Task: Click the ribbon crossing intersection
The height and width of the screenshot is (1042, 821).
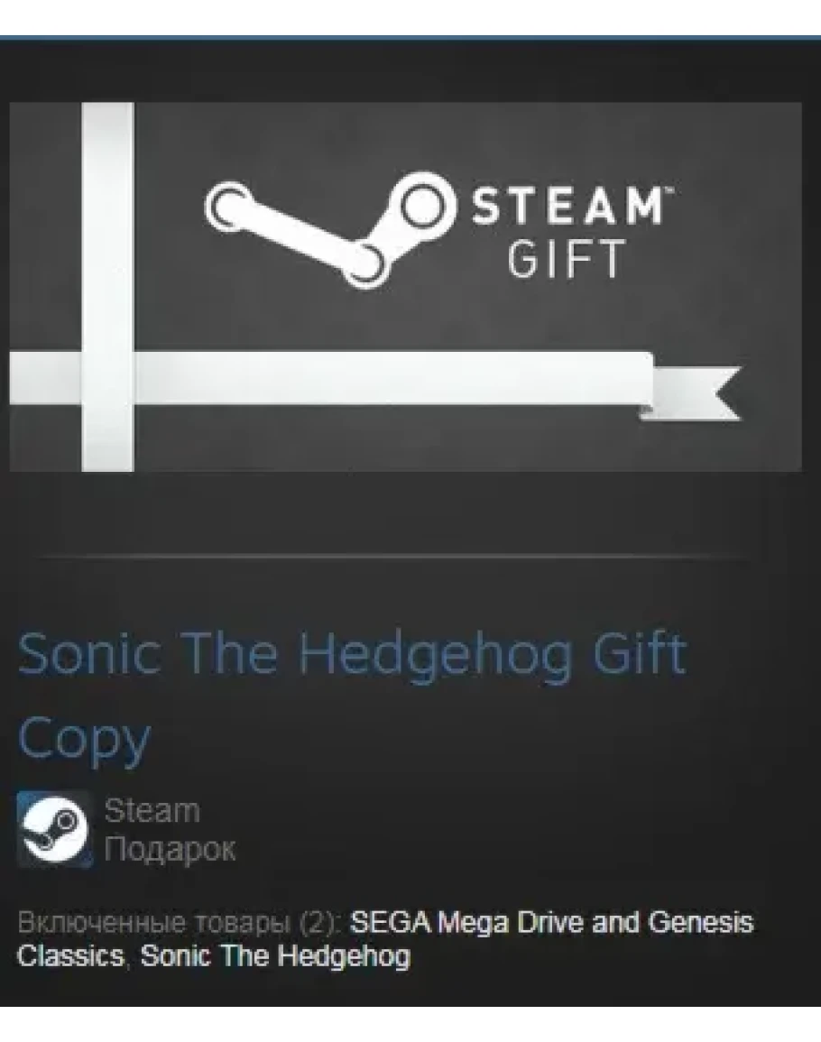Action: (x=107, y=377)
